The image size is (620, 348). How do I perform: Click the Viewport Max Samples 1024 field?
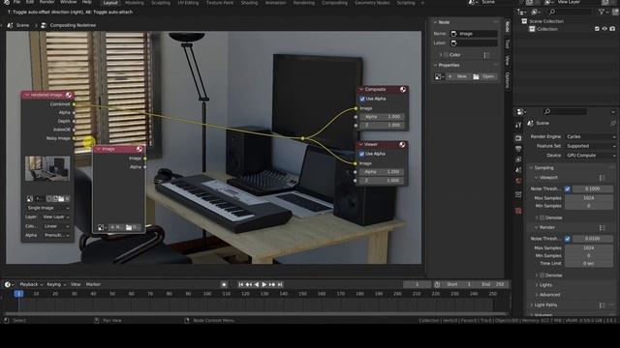pyautogui.click(x=589, y=198)
